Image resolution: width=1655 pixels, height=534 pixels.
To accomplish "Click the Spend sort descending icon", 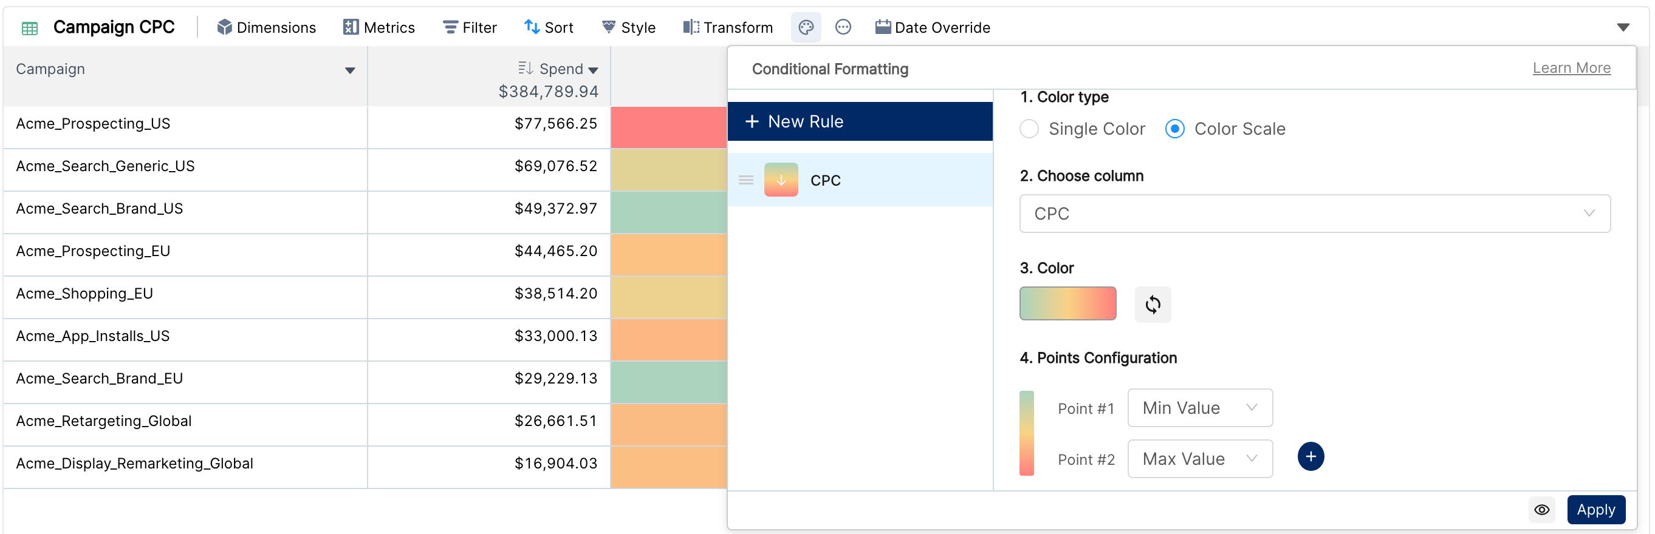I will (x=525, y=68).
